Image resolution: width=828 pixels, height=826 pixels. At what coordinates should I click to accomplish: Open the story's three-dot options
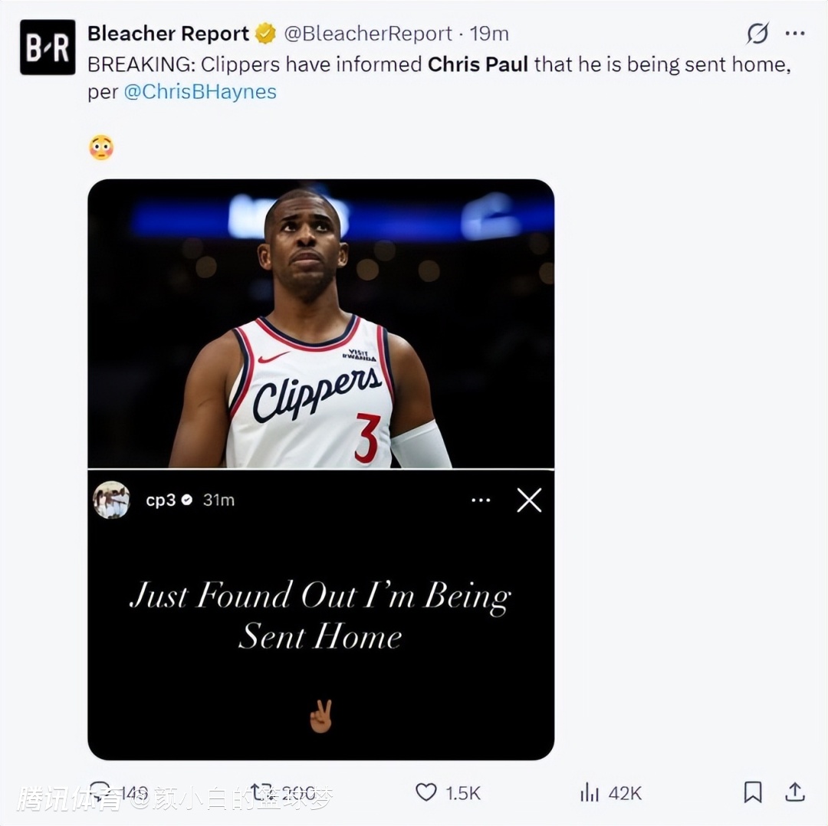point(481,500)
